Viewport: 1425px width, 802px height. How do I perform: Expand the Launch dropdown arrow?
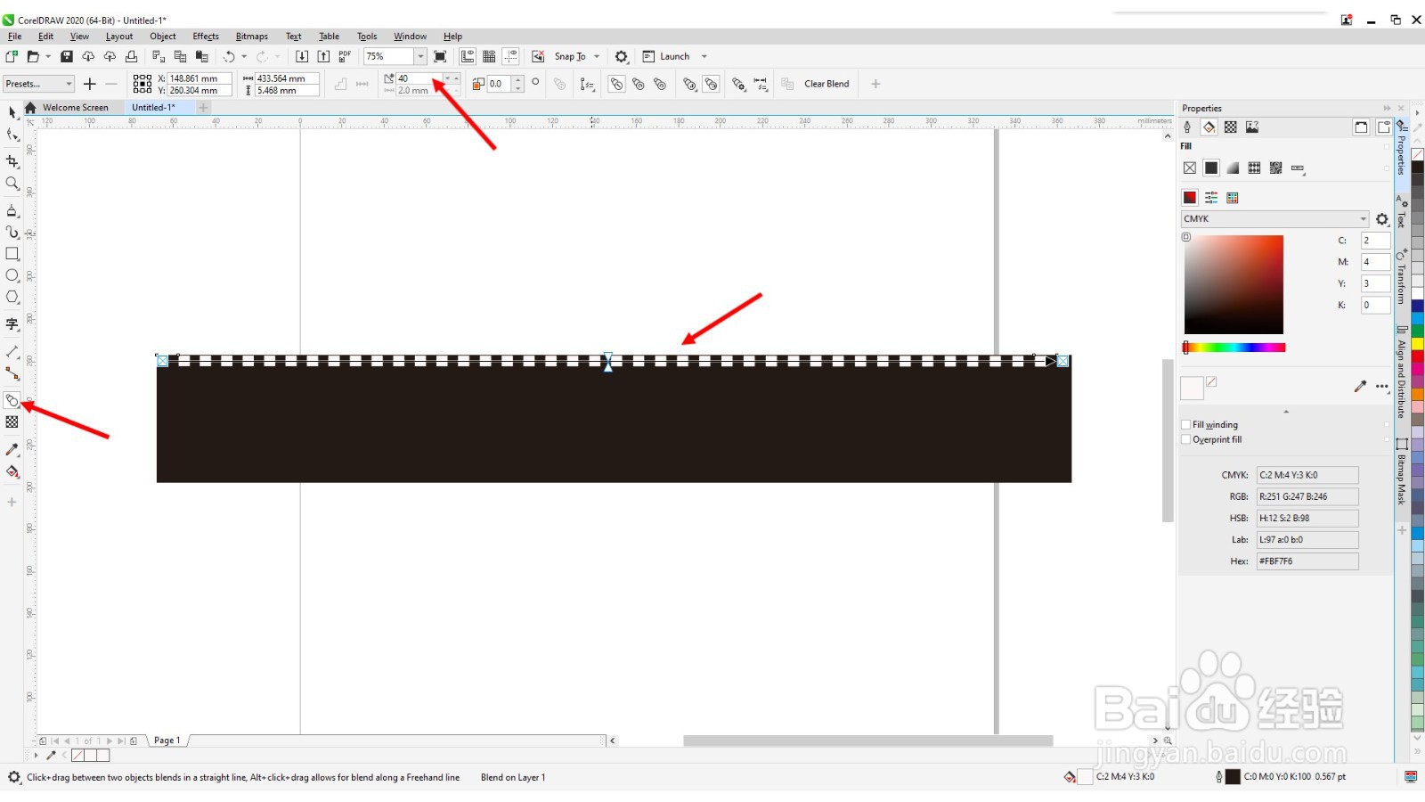click(704, 56)
